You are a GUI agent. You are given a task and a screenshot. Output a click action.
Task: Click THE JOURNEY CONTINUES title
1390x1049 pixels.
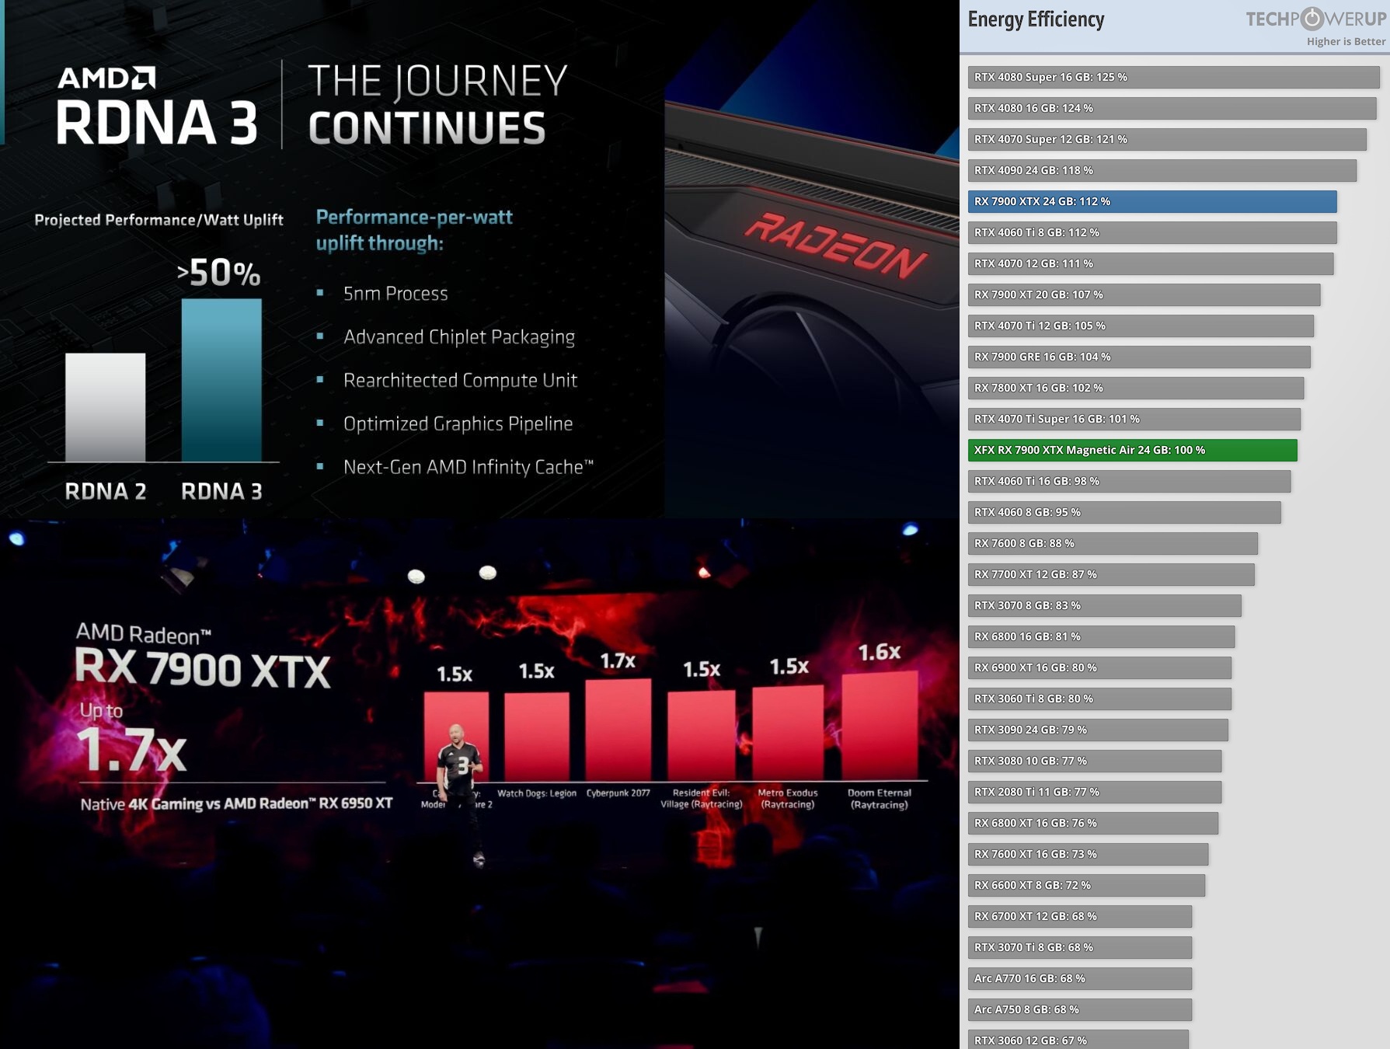click(437, 105)
